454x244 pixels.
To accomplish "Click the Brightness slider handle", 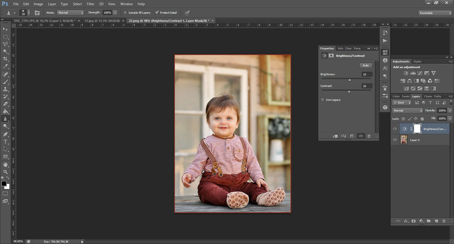I will [x=350, y=80].
